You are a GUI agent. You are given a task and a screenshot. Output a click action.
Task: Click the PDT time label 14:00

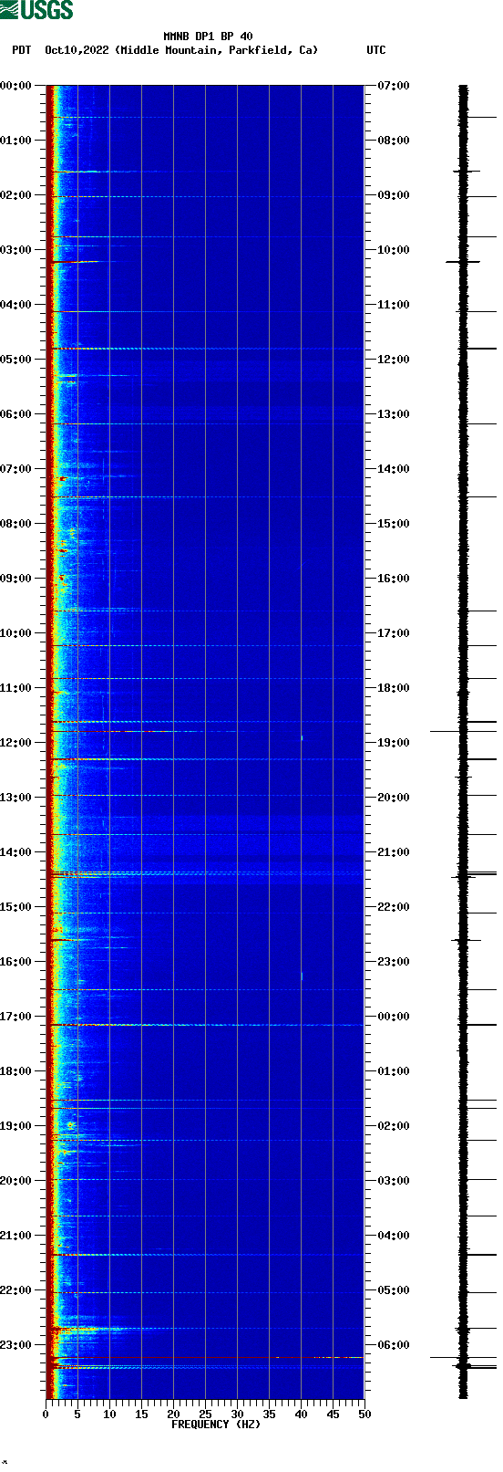[16, 852]
